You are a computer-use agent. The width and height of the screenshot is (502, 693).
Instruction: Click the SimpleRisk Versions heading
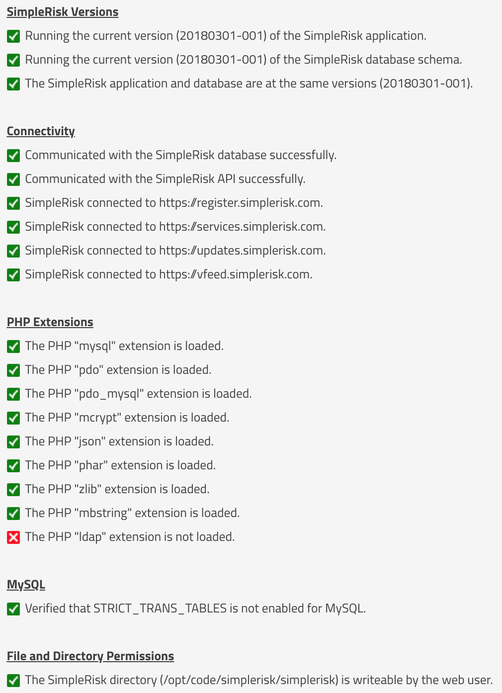click(x=63, y=12)
